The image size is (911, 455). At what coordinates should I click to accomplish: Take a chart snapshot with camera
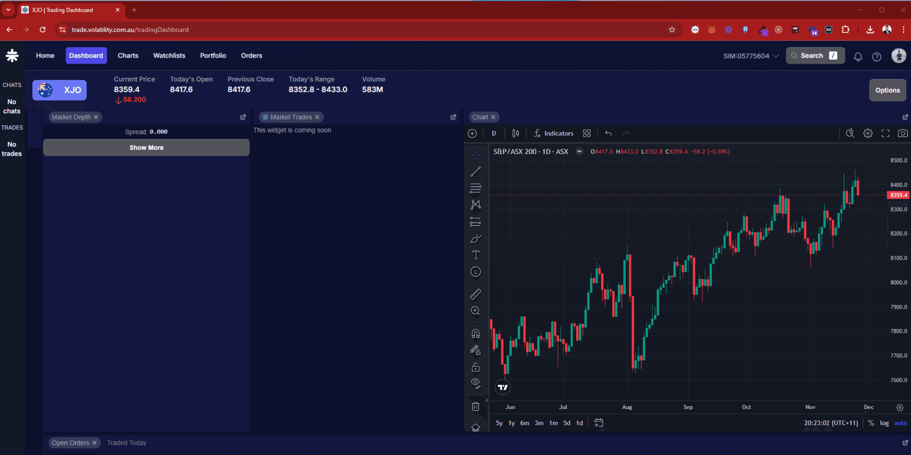902,133
